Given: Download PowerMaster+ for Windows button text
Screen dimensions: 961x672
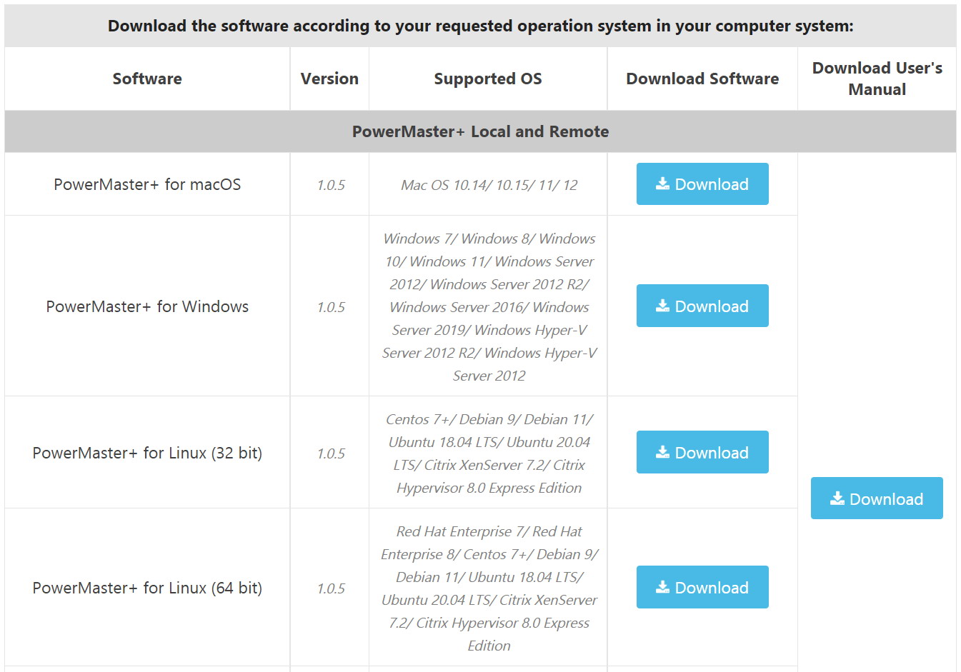Looking at the screenshot, I should coord(712,306).
